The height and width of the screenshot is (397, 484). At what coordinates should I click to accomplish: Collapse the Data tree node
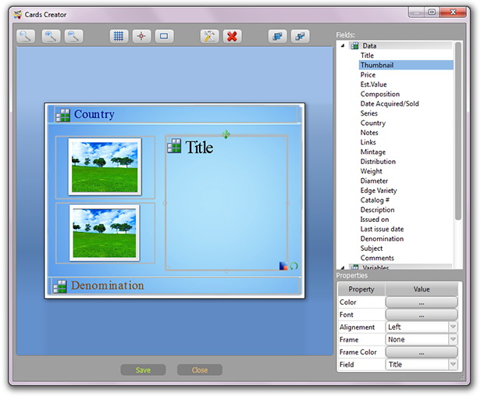343,46
